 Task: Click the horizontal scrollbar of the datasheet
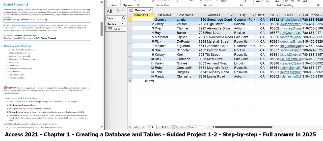point(244,127)
